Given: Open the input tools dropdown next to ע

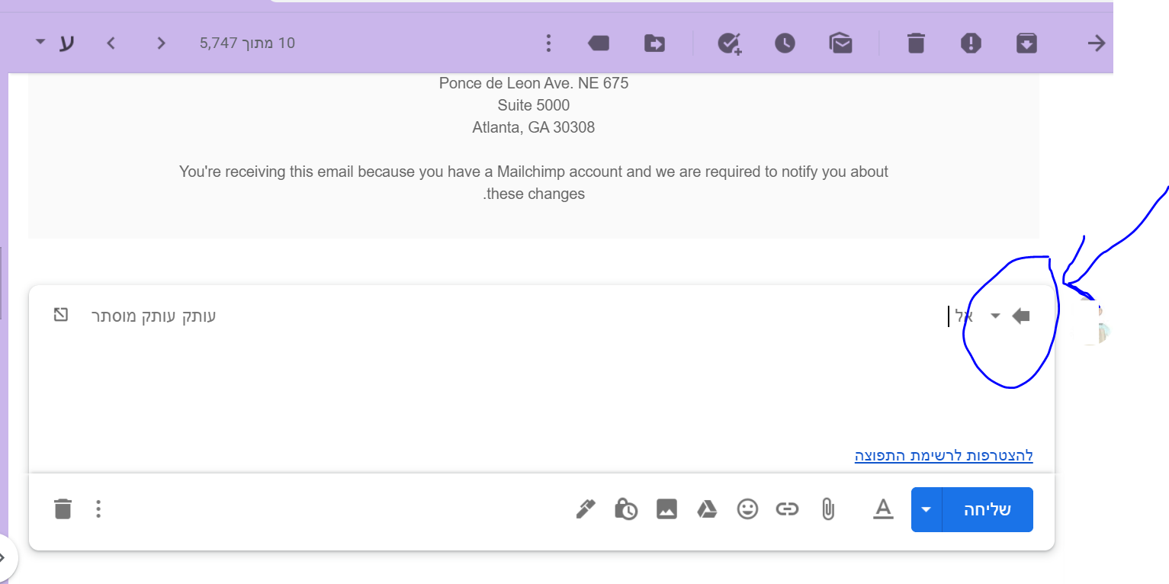Looking at the screenshot, I should (40, 42).
